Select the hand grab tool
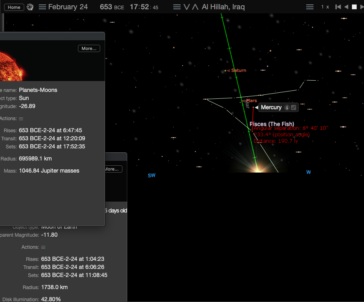The width and height of the screenshot is (364, 302). (x=30, y=7)
